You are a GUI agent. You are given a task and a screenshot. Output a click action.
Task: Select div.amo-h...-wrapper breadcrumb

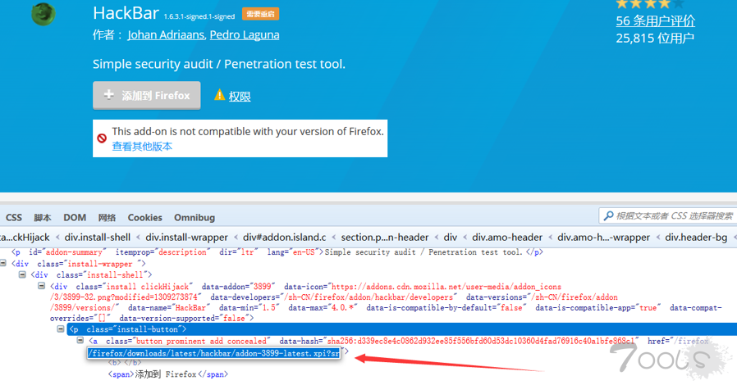pyautogui.click(x=603, y=238)
